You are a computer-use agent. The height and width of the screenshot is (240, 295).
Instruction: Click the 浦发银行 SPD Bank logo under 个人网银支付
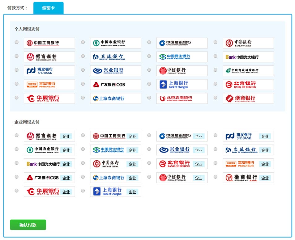49,71
